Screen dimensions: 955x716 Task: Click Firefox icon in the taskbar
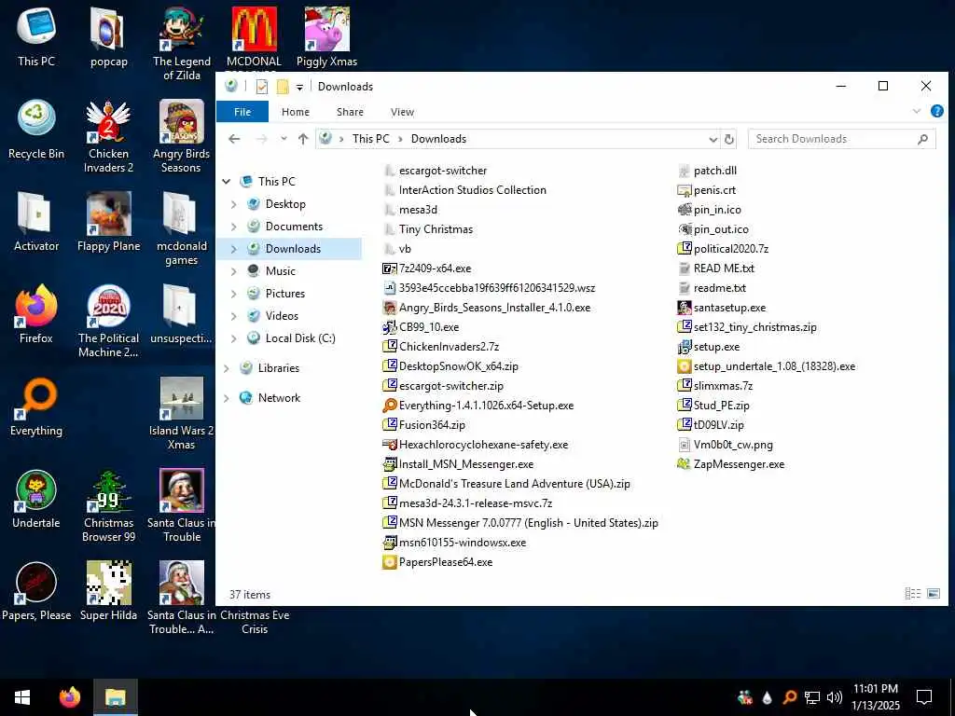[x=69, y=697]
